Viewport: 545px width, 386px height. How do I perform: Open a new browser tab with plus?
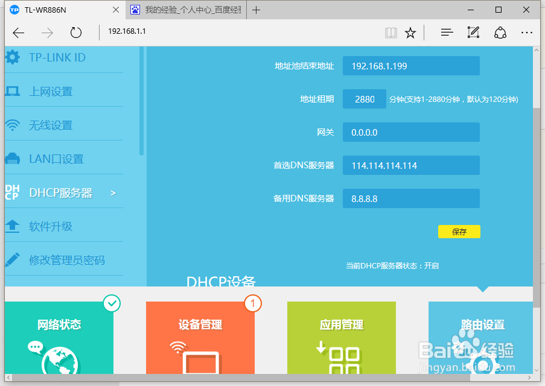[256, 10]
